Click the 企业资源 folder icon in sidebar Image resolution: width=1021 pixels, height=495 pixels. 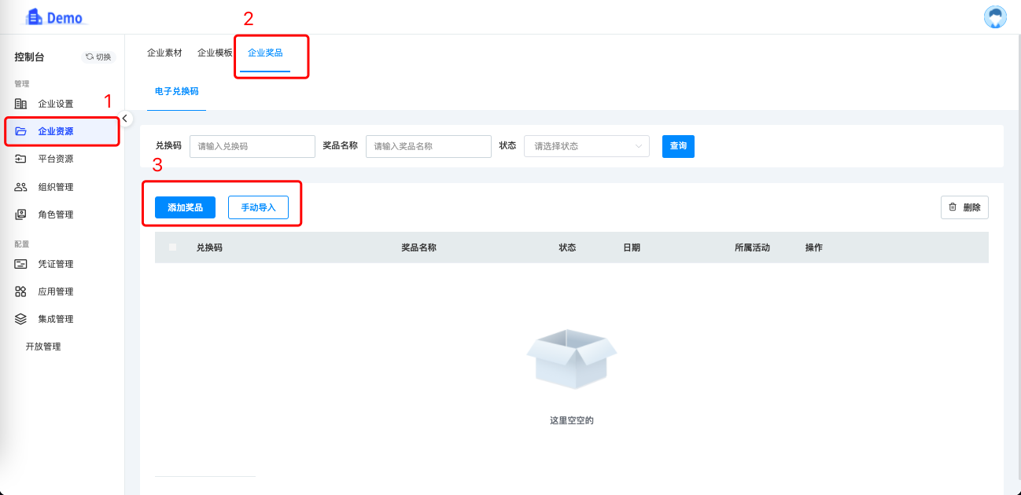click(x=21, y=131)
